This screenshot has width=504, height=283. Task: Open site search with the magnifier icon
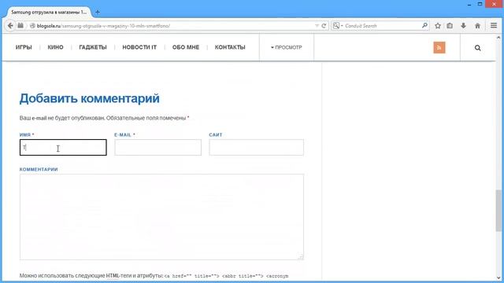coord(478,48)
